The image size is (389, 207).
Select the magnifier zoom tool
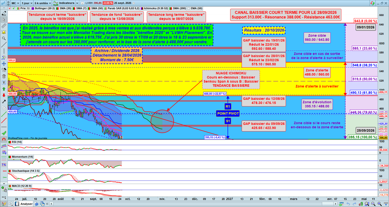(5, 38)
